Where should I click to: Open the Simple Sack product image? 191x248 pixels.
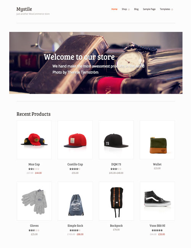[75, 201]
